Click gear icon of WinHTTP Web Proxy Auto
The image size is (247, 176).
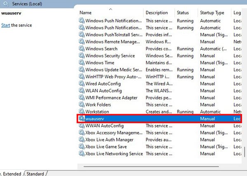pyautogui.click(x=82, y=77)
